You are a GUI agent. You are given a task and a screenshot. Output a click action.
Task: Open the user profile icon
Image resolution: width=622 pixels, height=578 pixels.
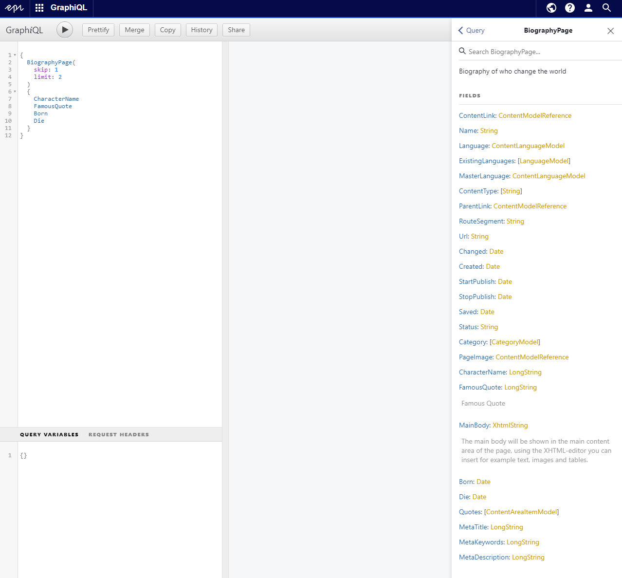coord(588,8)
